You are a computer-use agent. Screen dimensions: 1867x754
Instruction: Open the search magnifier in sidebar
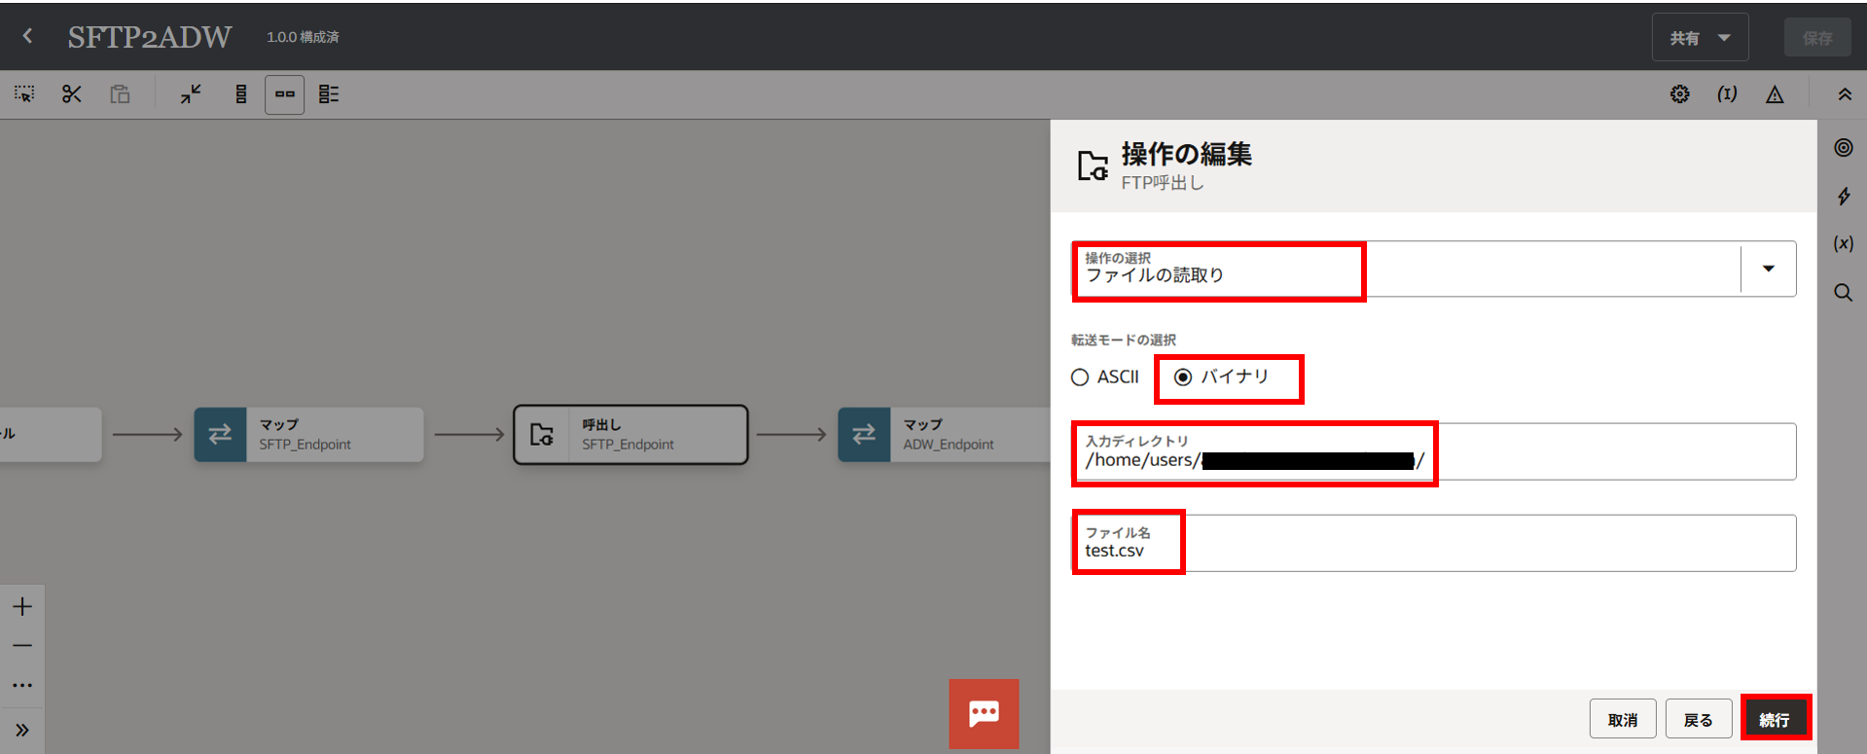(x=1844, y=293)
